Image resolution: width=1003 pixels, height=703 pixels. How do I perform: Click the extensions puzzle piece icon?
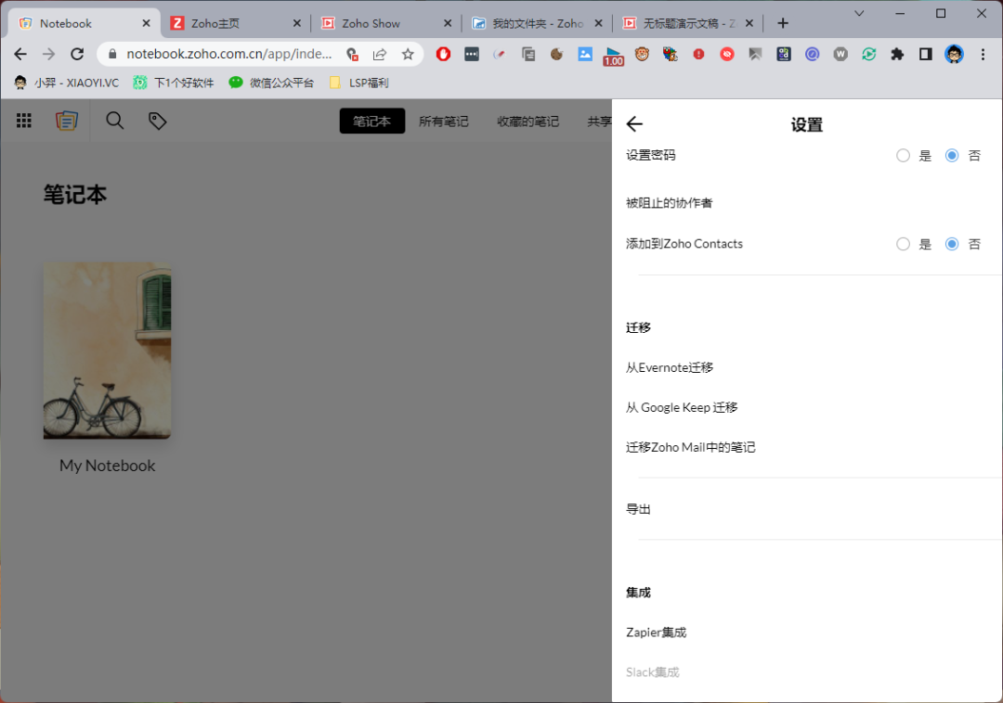897,54
